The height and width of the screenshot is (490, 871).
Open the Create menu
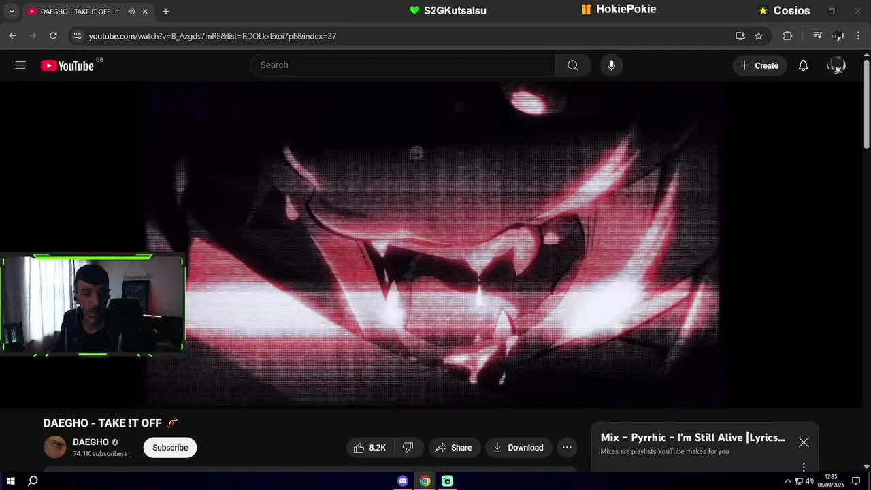759,65
